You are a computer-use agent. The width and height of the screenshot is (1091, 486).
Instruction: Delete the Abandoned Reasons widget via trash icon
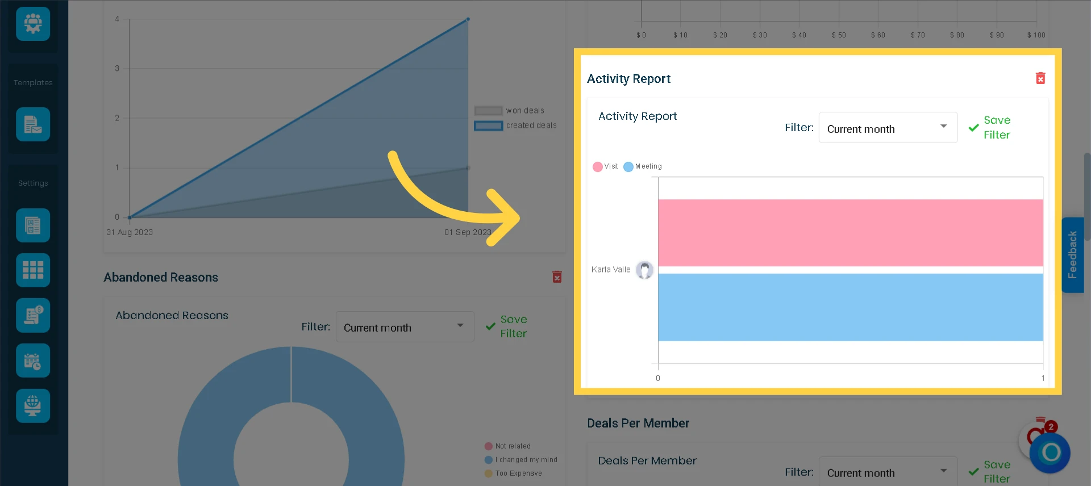click(x=557, y=276)
